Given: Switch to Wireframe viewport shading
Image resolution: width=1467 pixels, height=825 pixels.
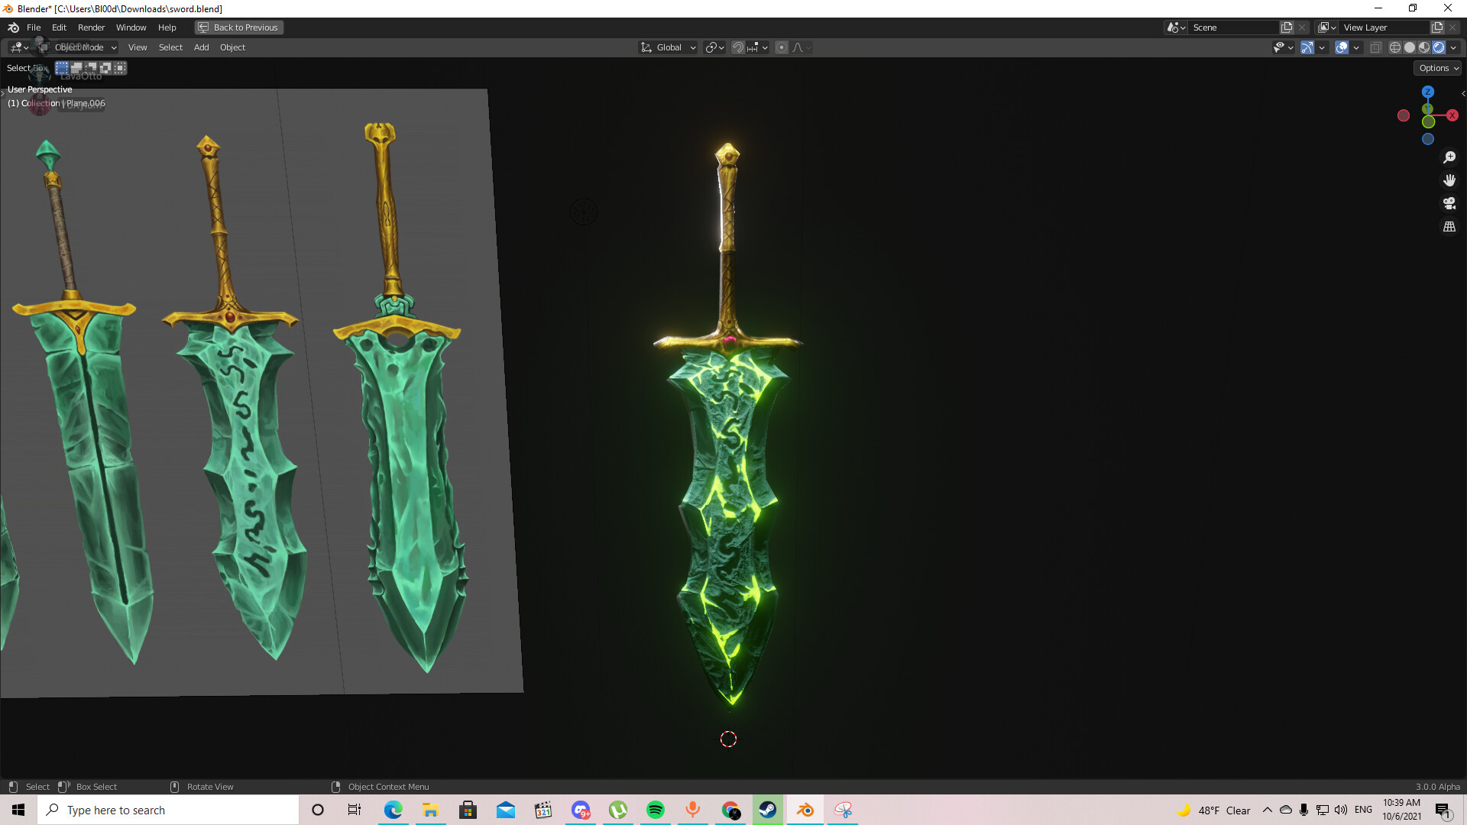Looking at the screenshot, I should (x=1394, y=47).
